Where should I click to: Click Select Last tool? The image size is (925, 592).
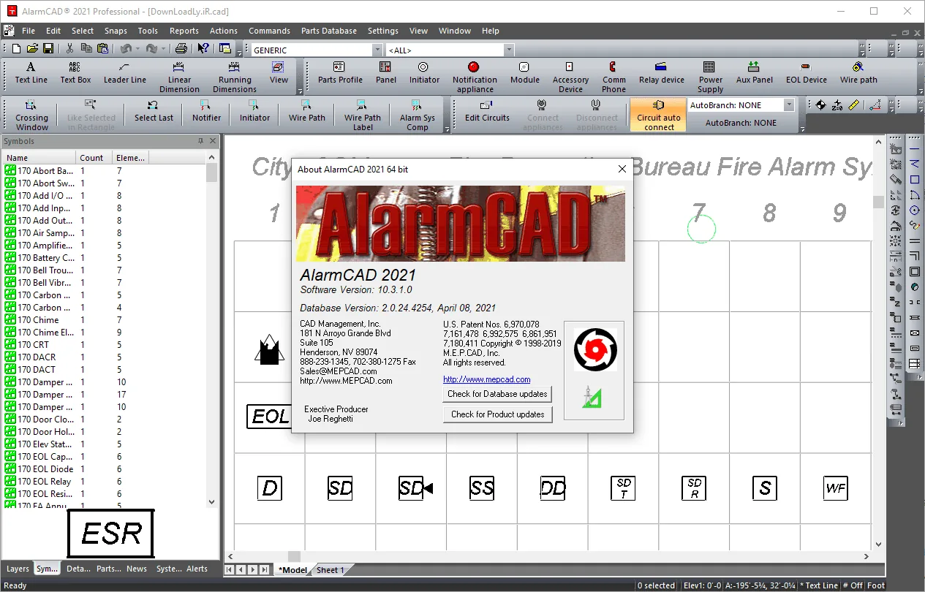[x=154, y=110]
